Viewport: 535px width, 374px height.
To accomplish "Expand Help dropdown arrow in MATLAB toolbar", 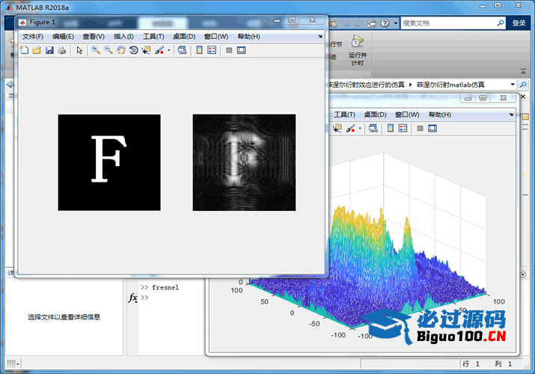I will 395,23.
